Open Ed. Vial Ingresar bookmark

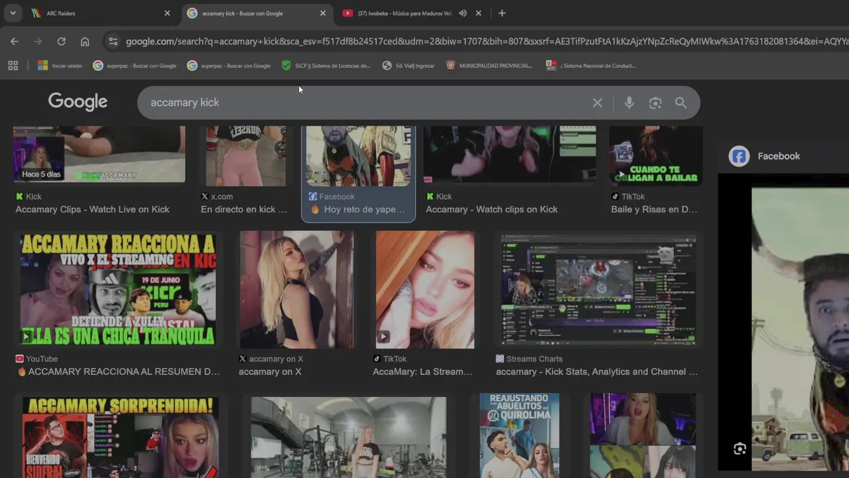click(409, 66)
